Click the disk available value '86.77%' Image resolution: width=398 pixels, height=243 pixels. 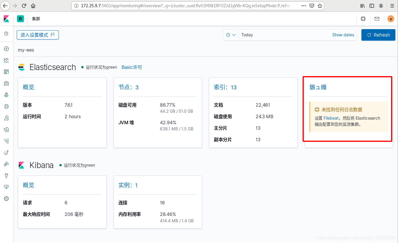click(x=168, y=105)
